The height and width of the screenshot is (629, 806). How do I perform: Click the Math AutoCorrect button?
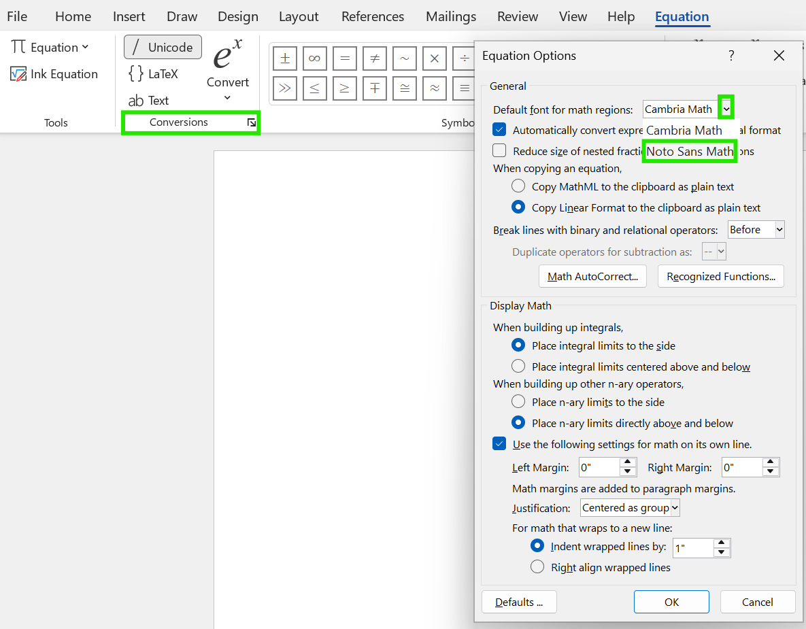(x=592, y=276)
